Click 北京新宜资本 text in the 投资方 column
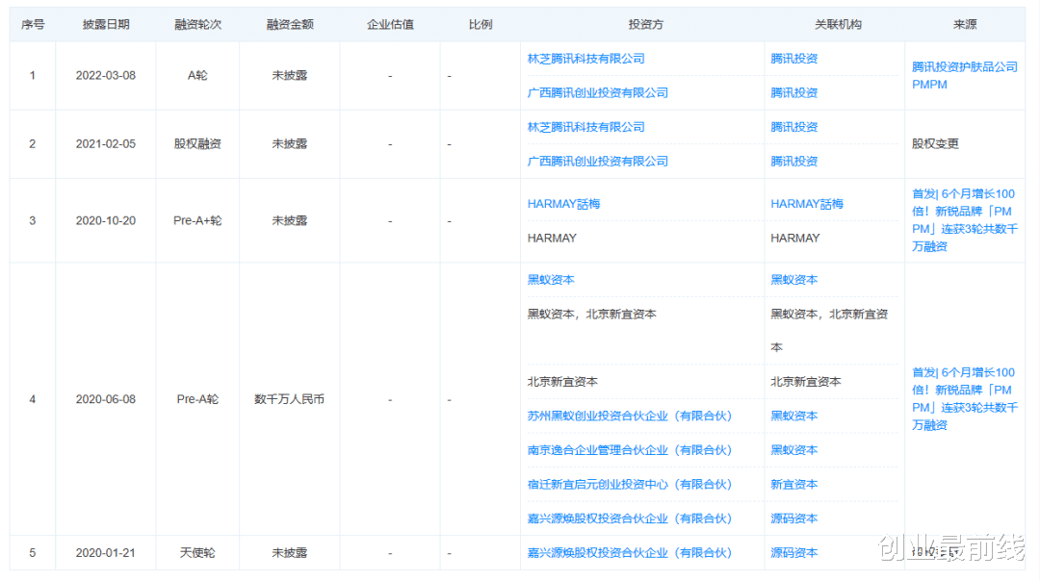Image resolution: width=1040 pixels, height=581 pixels. (562, 382)
